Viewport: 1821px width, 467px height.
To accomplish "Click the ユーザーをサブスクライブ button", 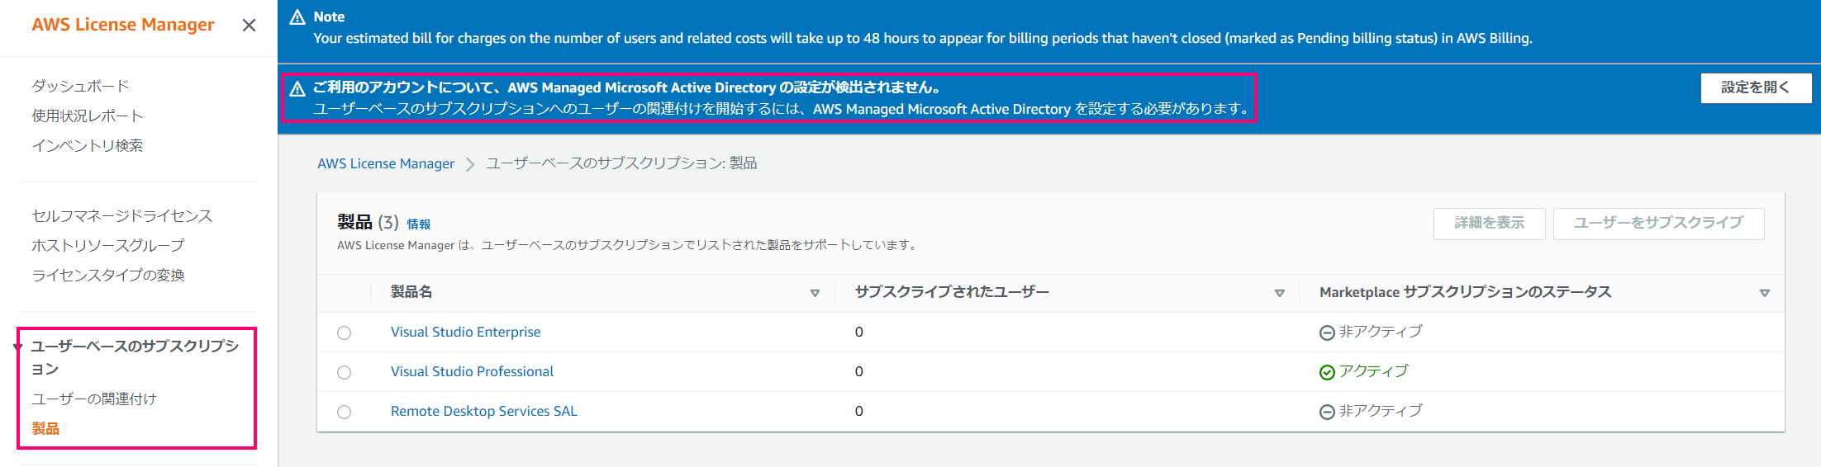I will [1658, 223].
